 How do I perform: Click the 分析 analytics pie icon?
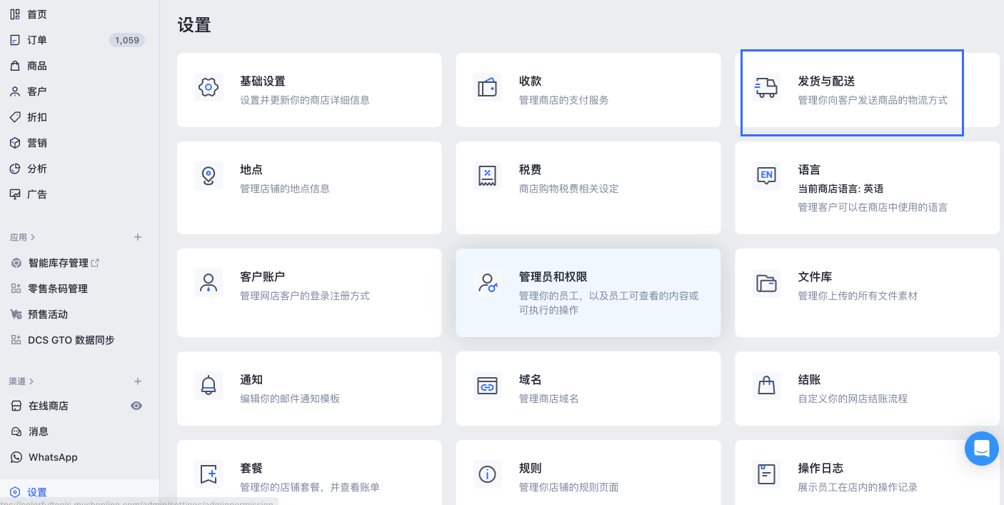(15, 169)
